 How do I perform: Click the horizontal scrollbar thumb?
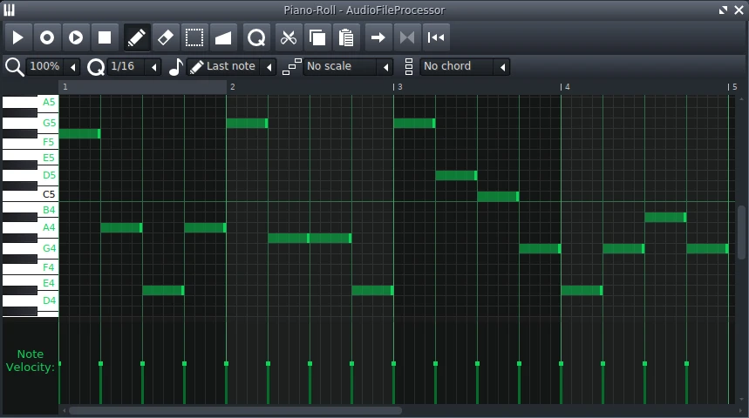[235, 410]
